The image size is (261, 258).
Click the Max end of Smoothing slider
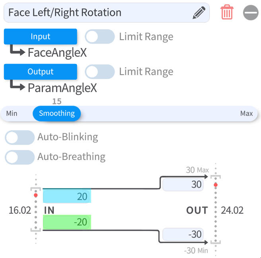(246, 114)
